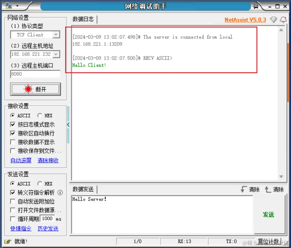Viewport: 291px width, 248px height.
Task: Open the application system menu icon
Action: 8,6
